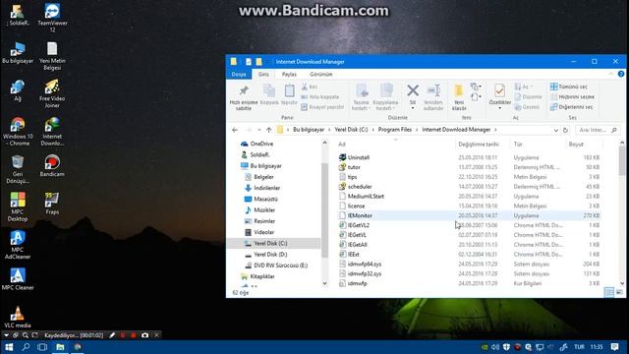Switch to the Paylaş ribbon tab
Image resolution: width=629 pixels, height=354 pixels.
coord(289,75)
